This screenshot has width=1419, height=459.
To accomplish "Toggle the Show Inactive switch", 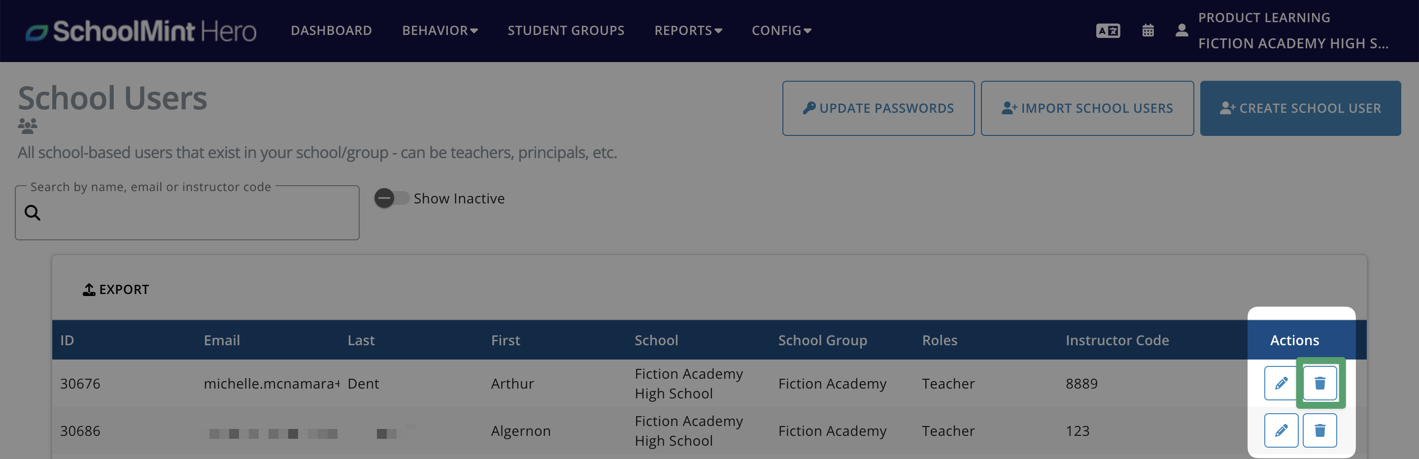I will [392, 198].
